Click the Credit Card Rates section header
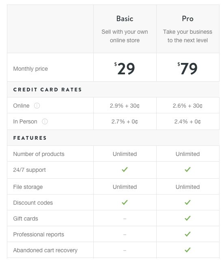Image resolution: width=224 pixels, height=264 pixels. pyautogui.click(x=47, y=90)
